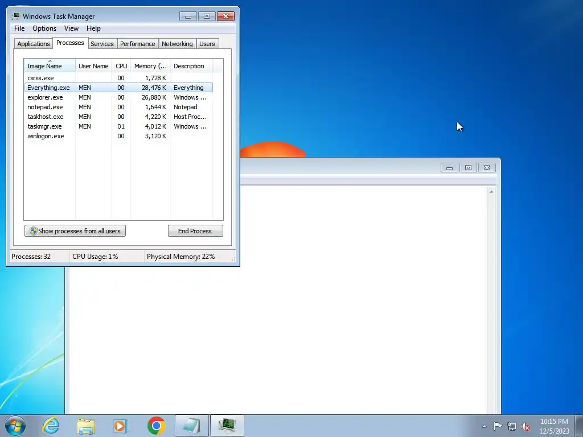Open the Help menu

tap(93, 28)
